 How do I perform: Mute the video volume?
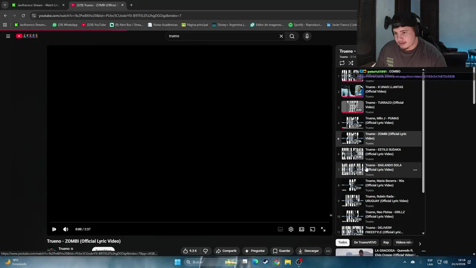pyautogui.click(x=66, y=229)
